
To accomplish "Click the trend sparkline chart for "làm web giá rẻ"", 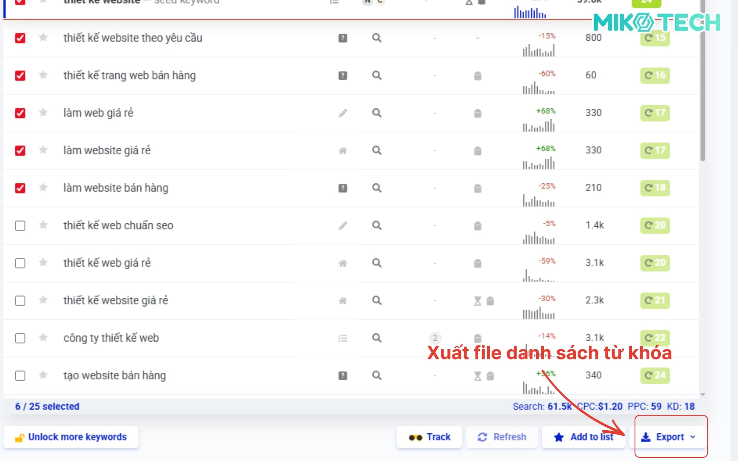I will [538, 125].
